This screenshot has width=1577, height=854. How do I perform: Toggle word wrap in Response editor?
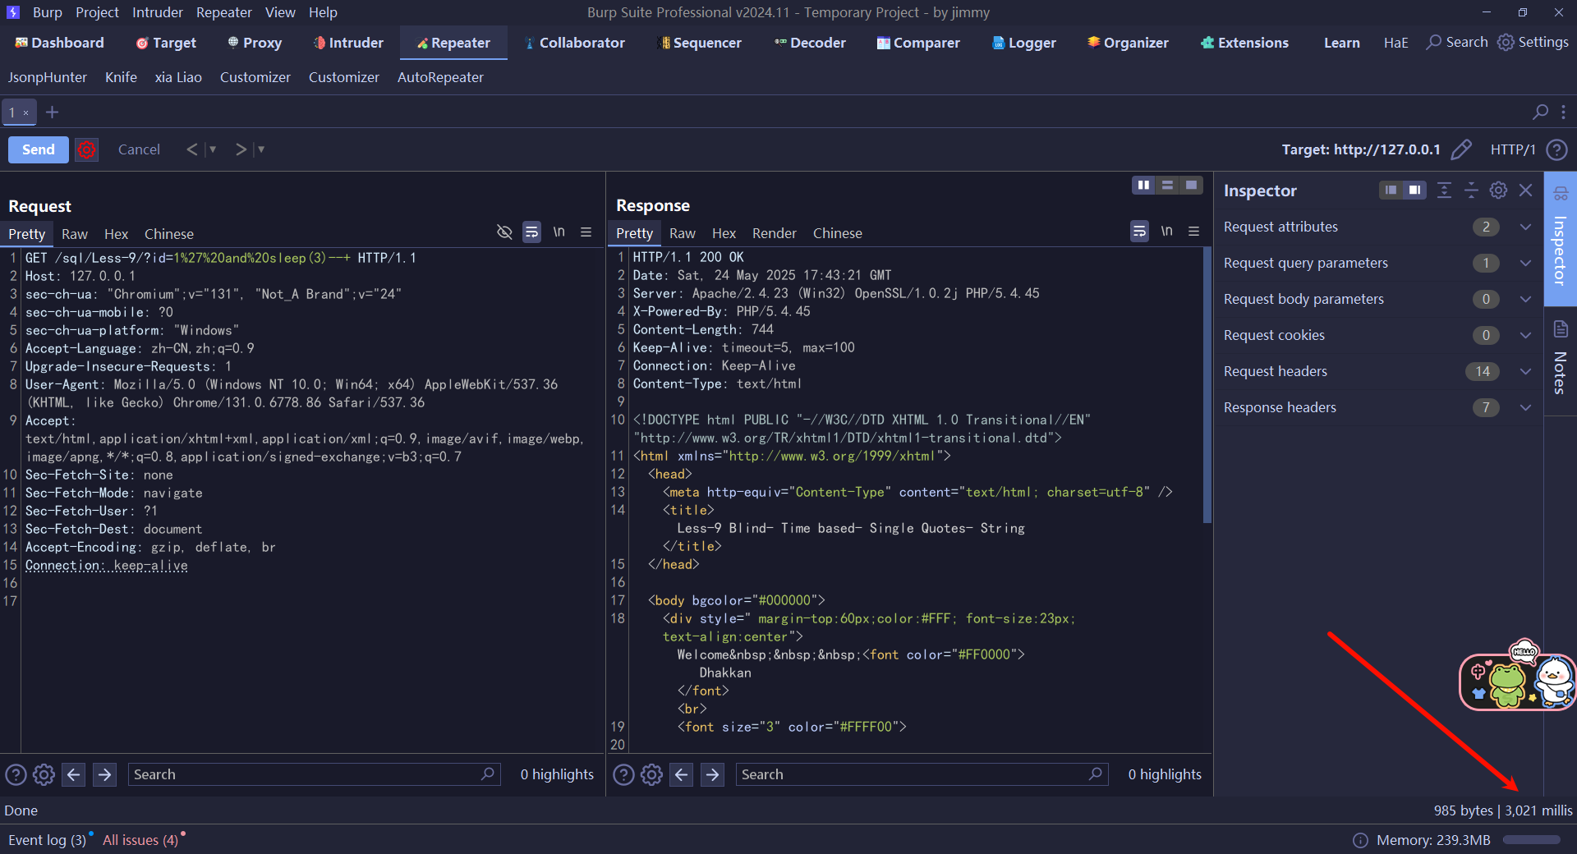1139,232
